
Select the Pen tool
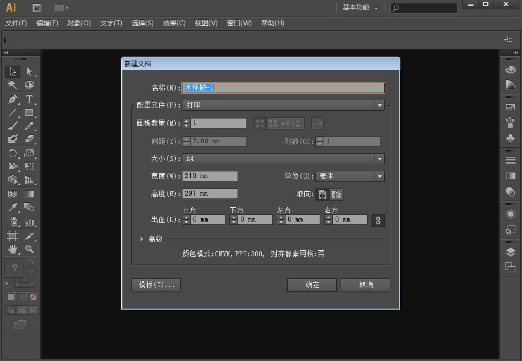(x=13, y=100)
